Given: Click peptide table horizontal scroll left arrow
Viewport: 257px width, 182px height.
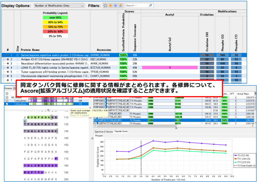Looking at the screenshot, I should [94, 126].
